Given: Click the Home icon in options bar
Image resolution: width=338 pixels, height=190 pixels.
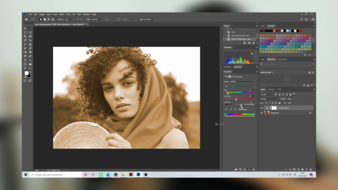Looking at the screenshot, I should pyautogui.click(x=26, y=20).
